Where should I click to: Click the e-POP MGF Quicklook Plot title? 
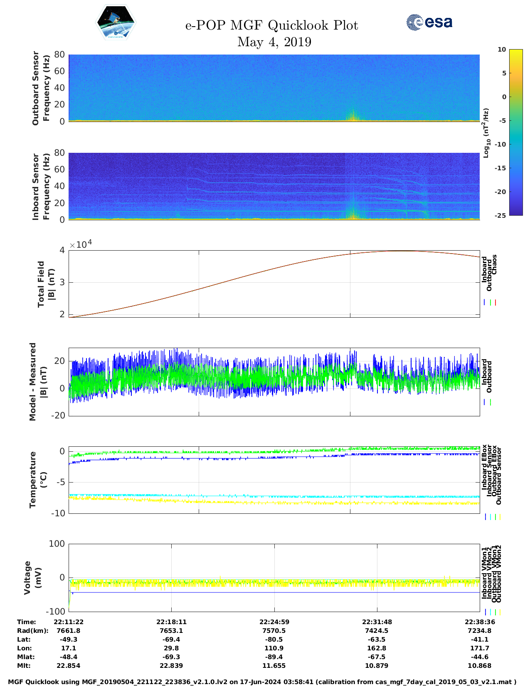(x=271, y=25)
